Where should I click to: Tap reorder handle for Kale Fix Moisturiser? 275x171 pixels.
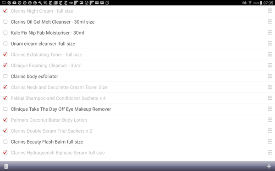[x=270, y=33]
